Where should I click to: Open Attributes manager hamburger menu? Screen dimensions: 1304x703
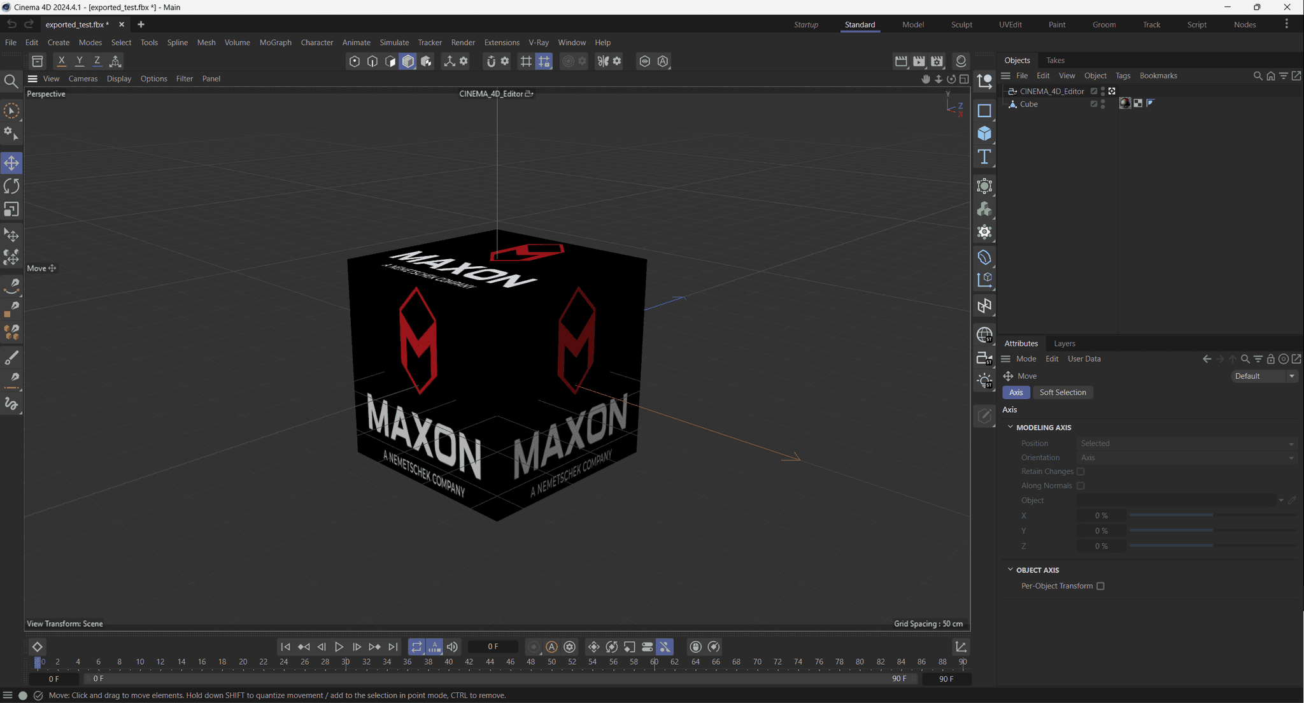(x=1006, y=359)
